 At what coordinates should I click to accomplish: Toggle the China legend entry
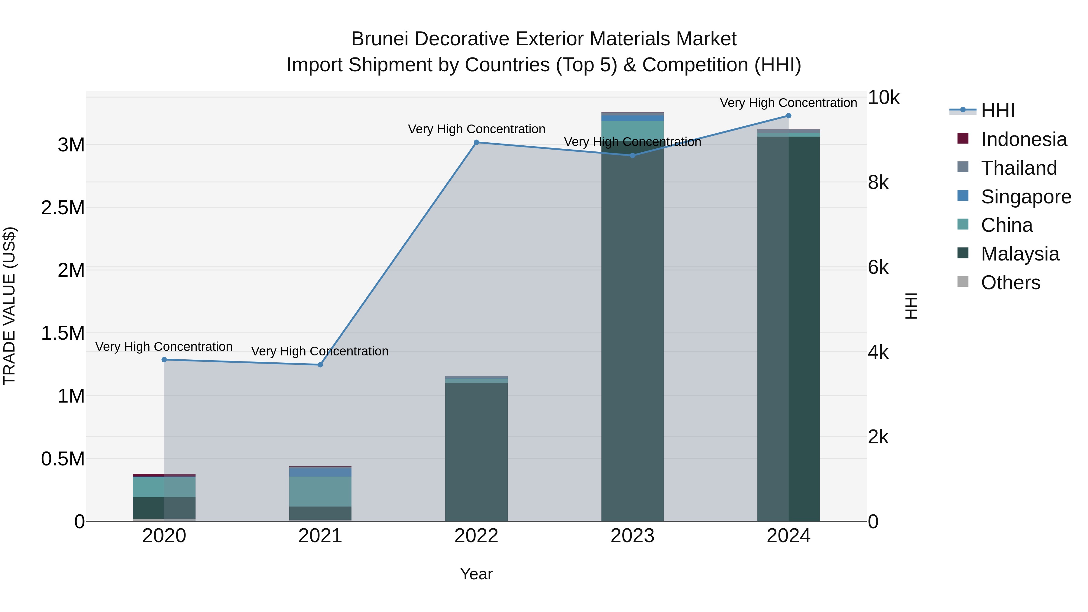point(995,225)
